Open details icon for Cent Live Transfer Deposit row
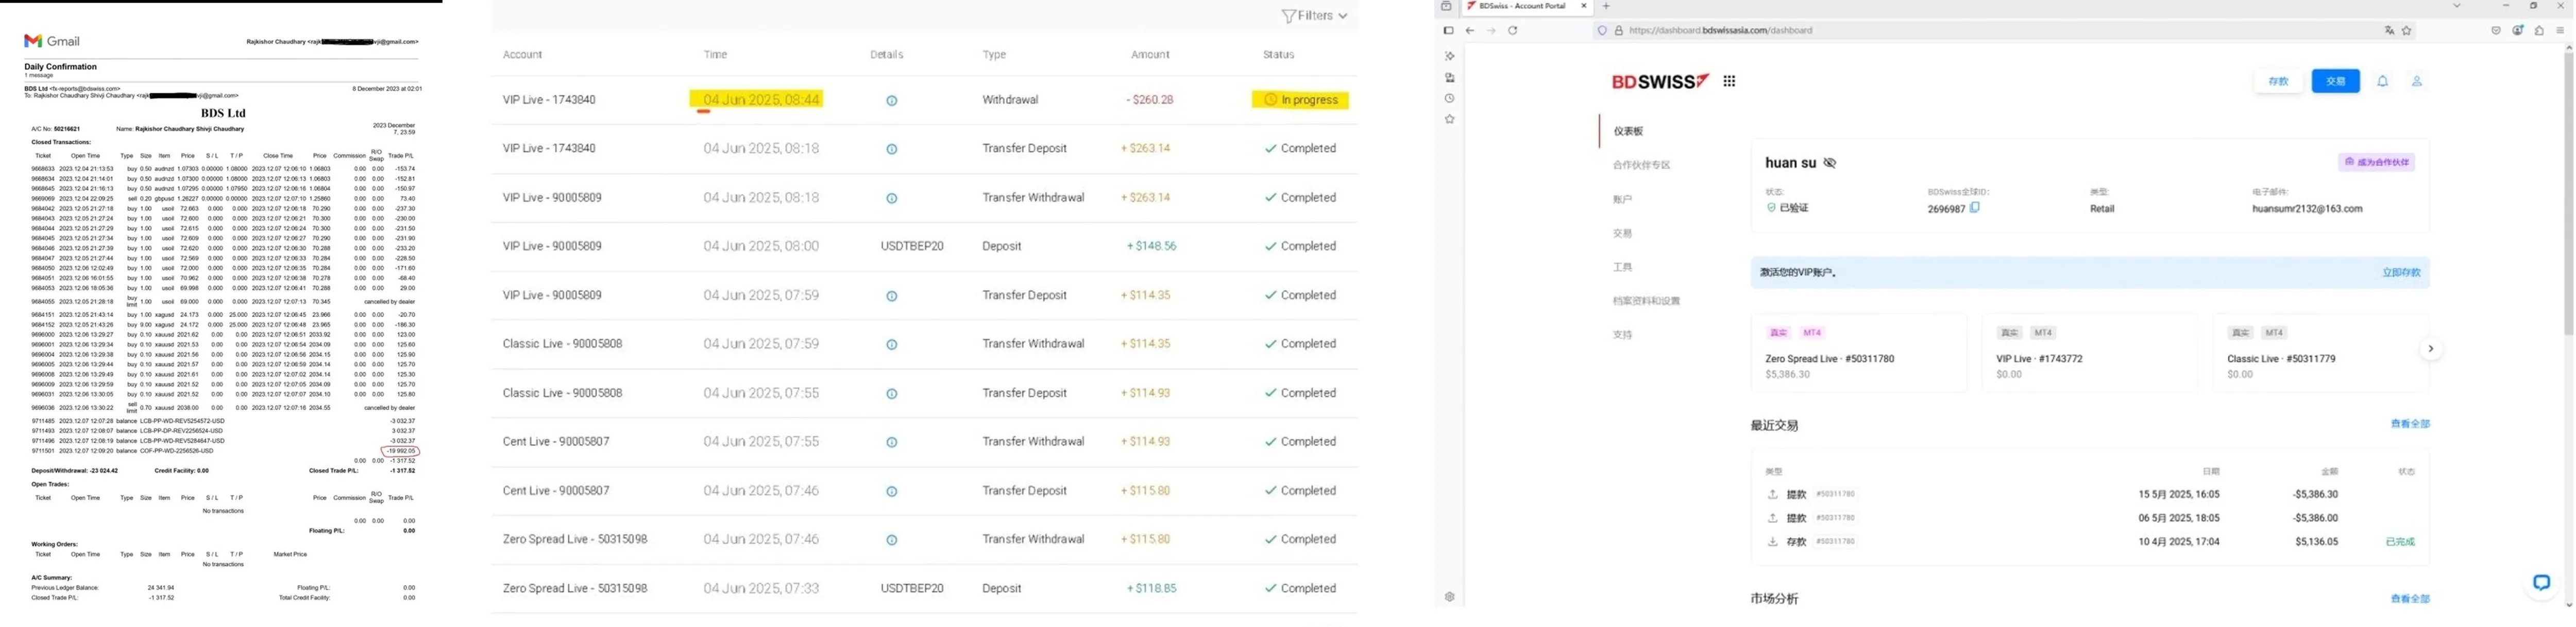Screen dimensions: 2576x627 click(x=891, y=491)
